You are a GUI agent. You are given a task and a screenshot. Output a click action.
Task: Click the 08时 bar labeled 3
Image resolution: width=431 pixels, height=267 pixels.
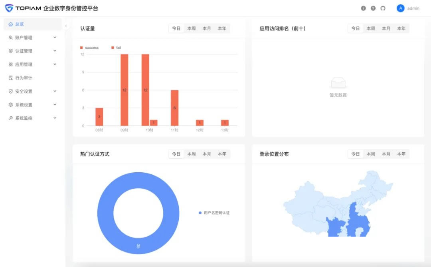click(99, 117)
